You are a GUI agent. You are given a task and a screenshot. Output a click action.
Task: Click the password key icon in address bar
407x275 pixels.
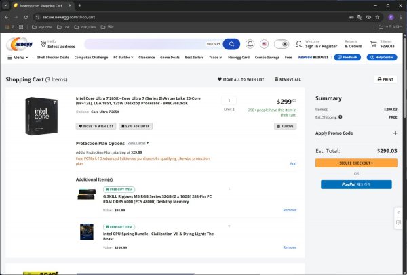coord(351,17)
